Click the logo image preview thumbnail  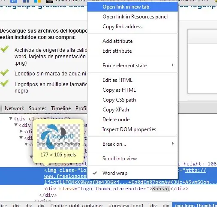point(58,136)
